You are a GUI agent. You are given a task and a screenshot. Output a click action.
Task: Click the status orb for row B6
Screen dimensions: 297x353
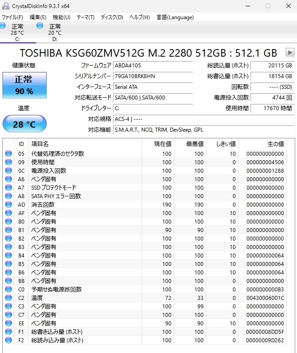click(8, 272)
